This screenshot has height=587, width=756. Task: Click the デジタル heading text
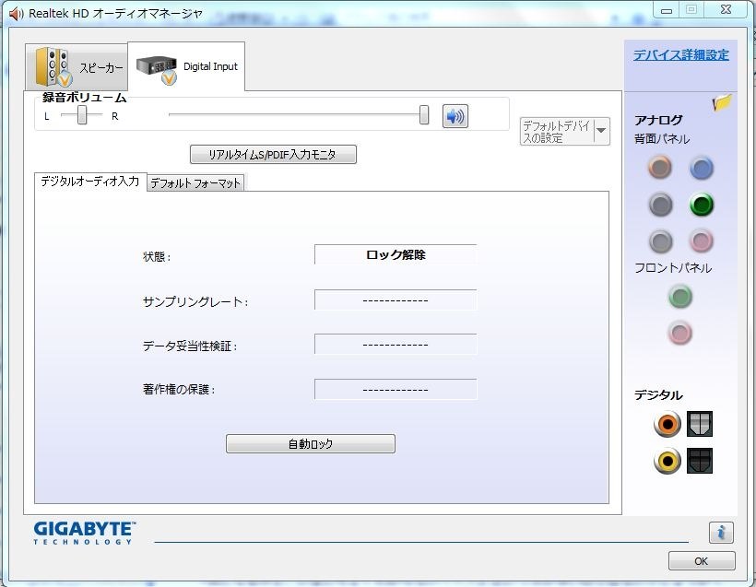(658, 395)
